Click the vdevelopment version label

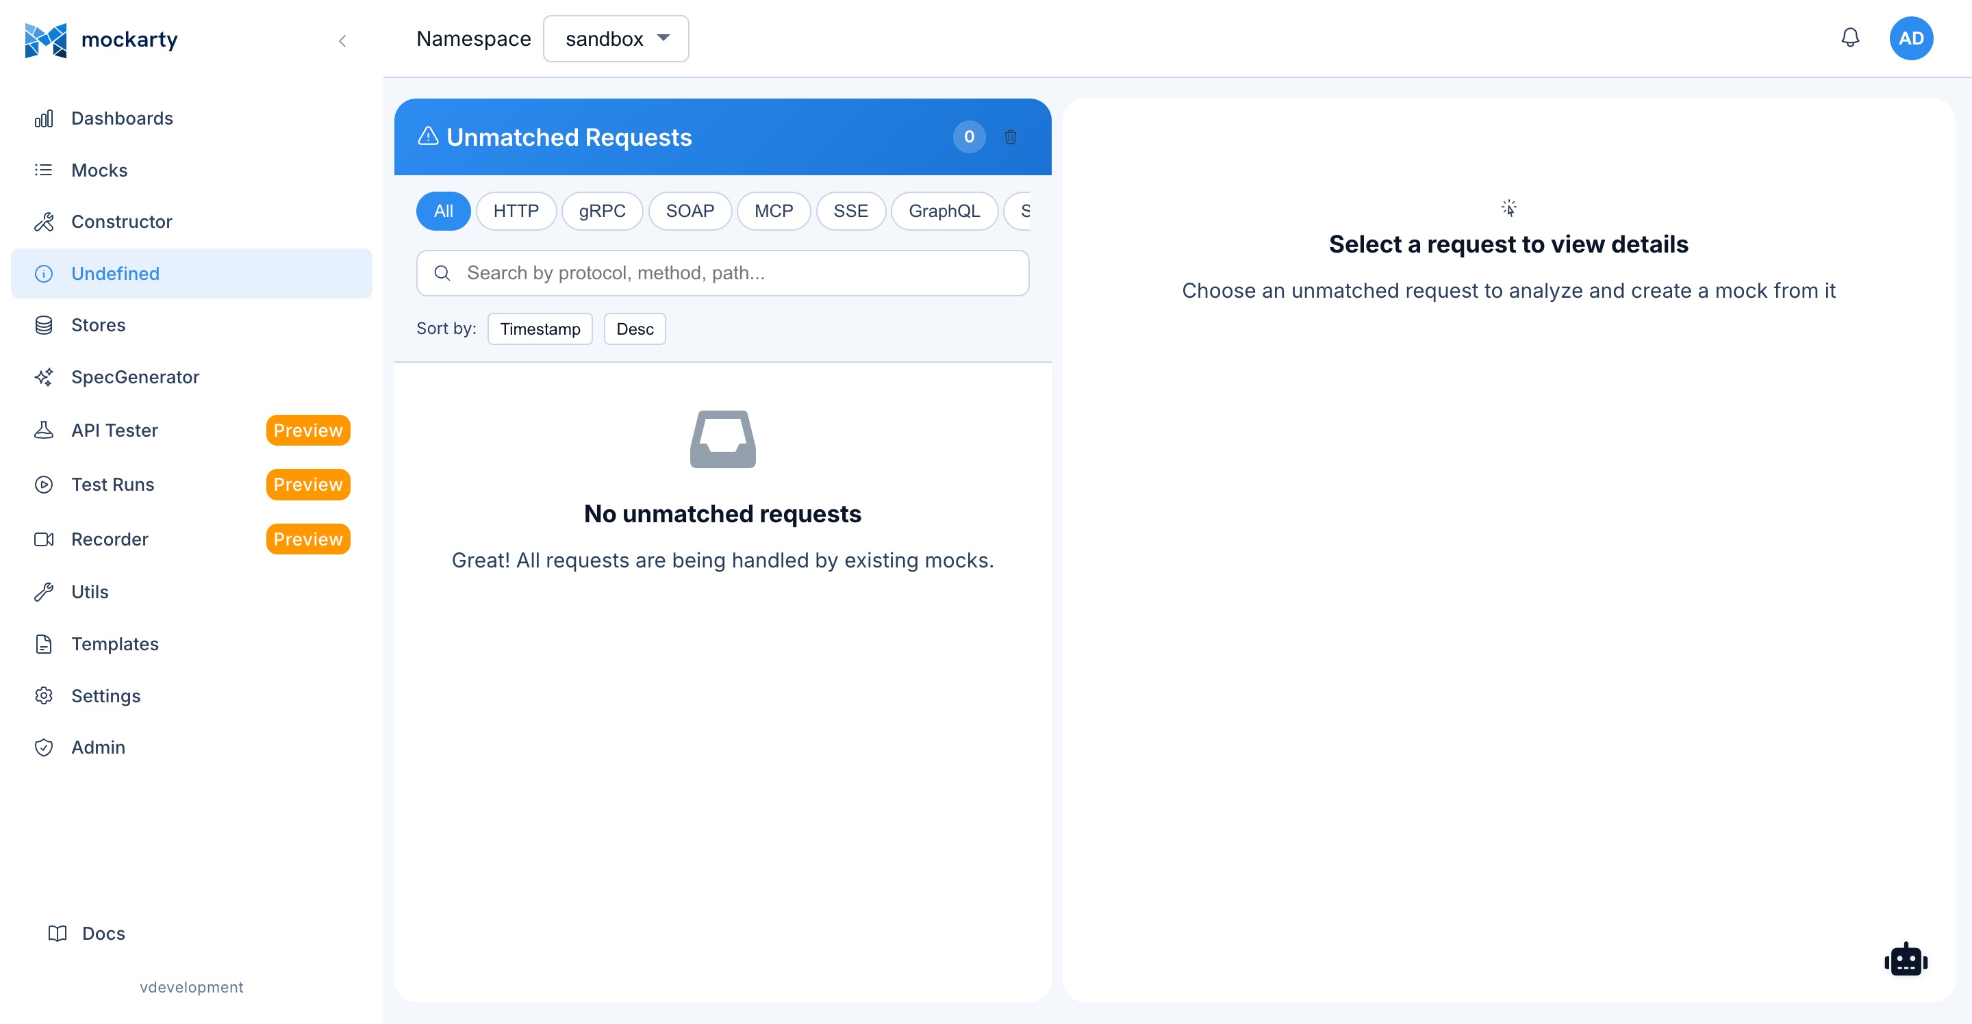coord(192,987)
